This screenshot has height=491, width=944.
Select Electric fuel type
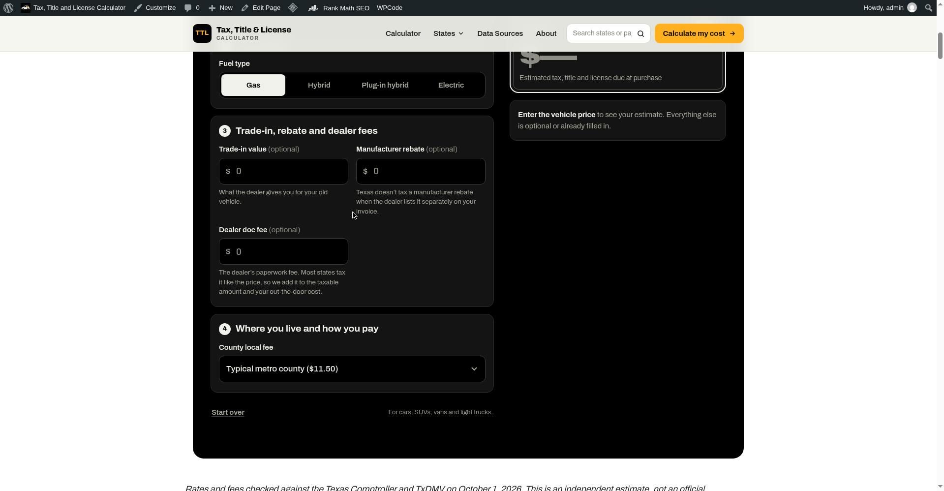(x=451, y=85)
